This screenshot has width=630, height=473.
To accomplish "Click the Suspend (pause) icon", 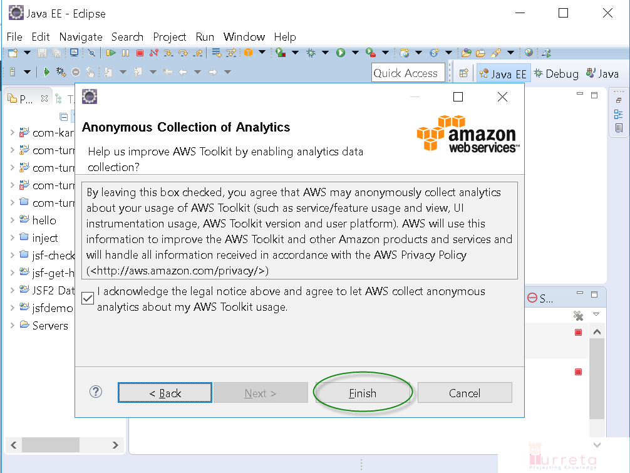I will point(125,53).
